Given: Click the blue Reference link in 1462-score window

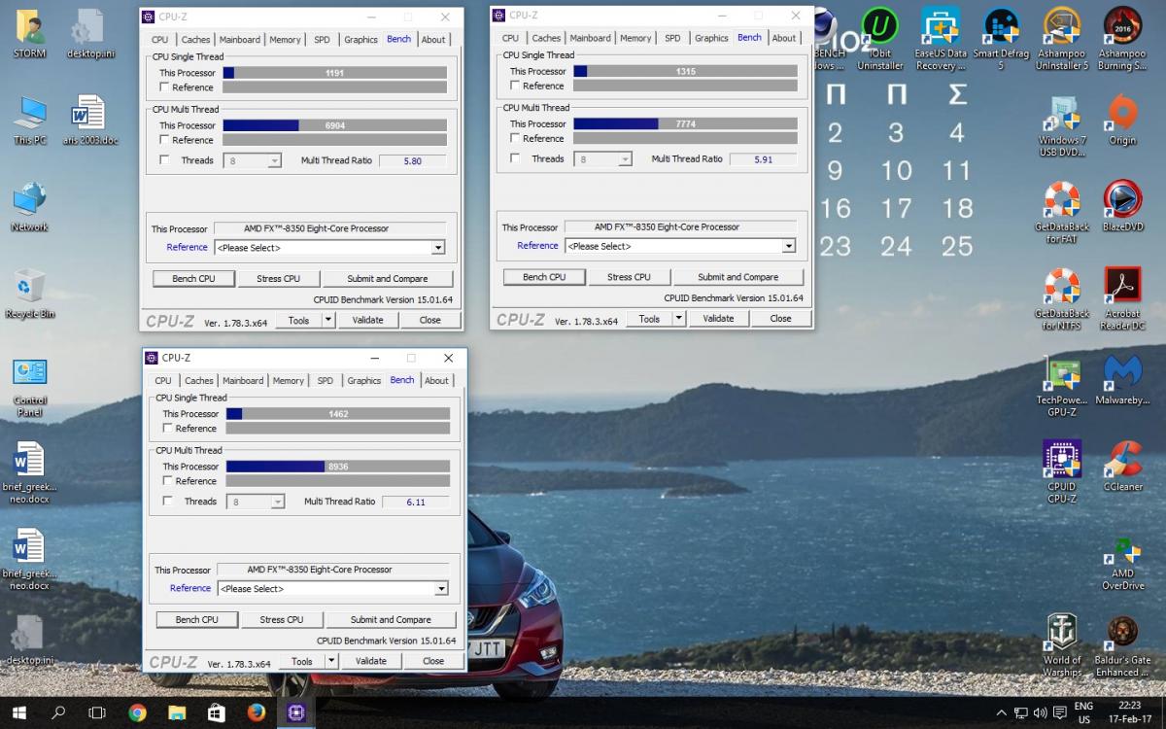Looking at the screenshot, I should (x=190, y=588).
